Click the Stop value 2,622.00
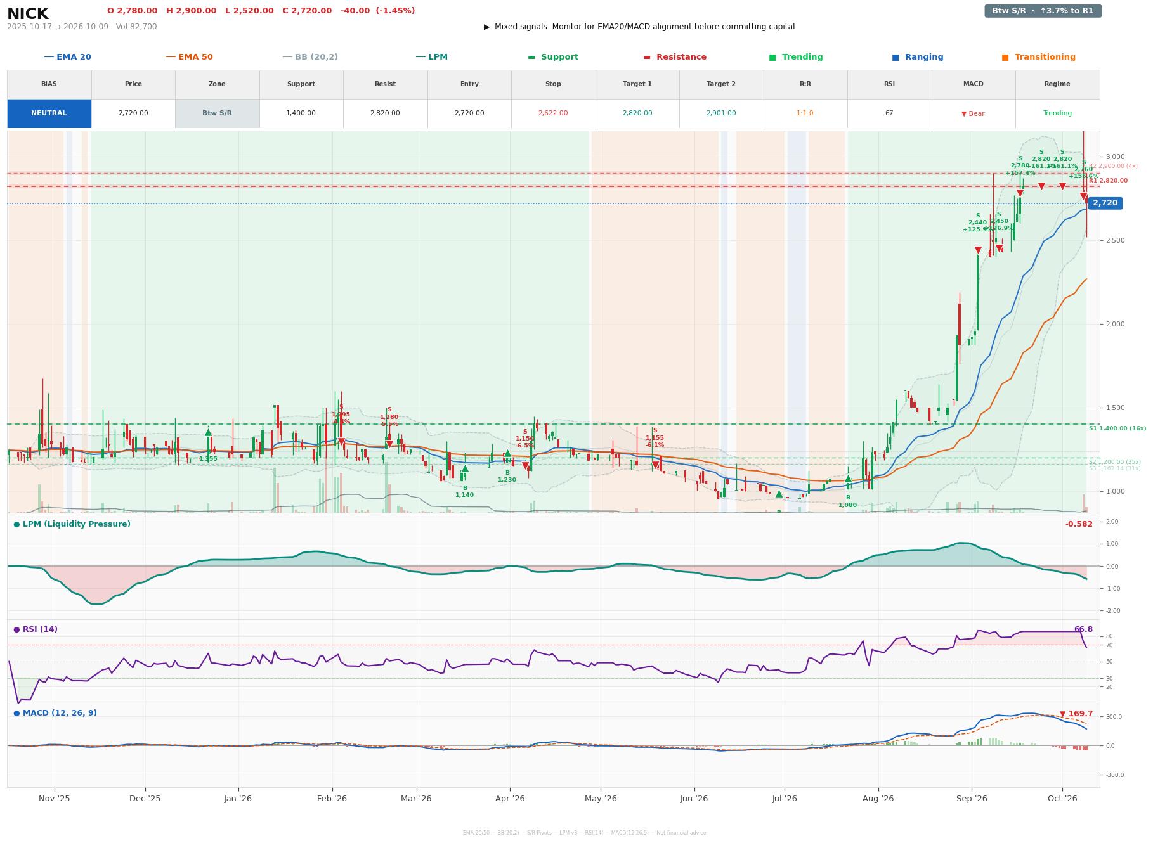The image size is (1153, 843). (x=553, y=113)
